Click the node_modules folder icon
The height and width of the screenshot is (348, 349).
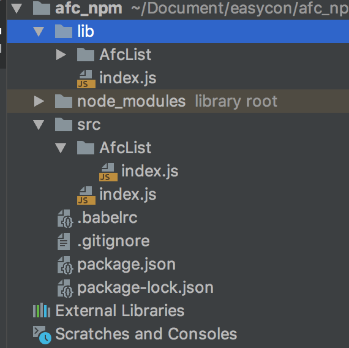pos(63,101)
